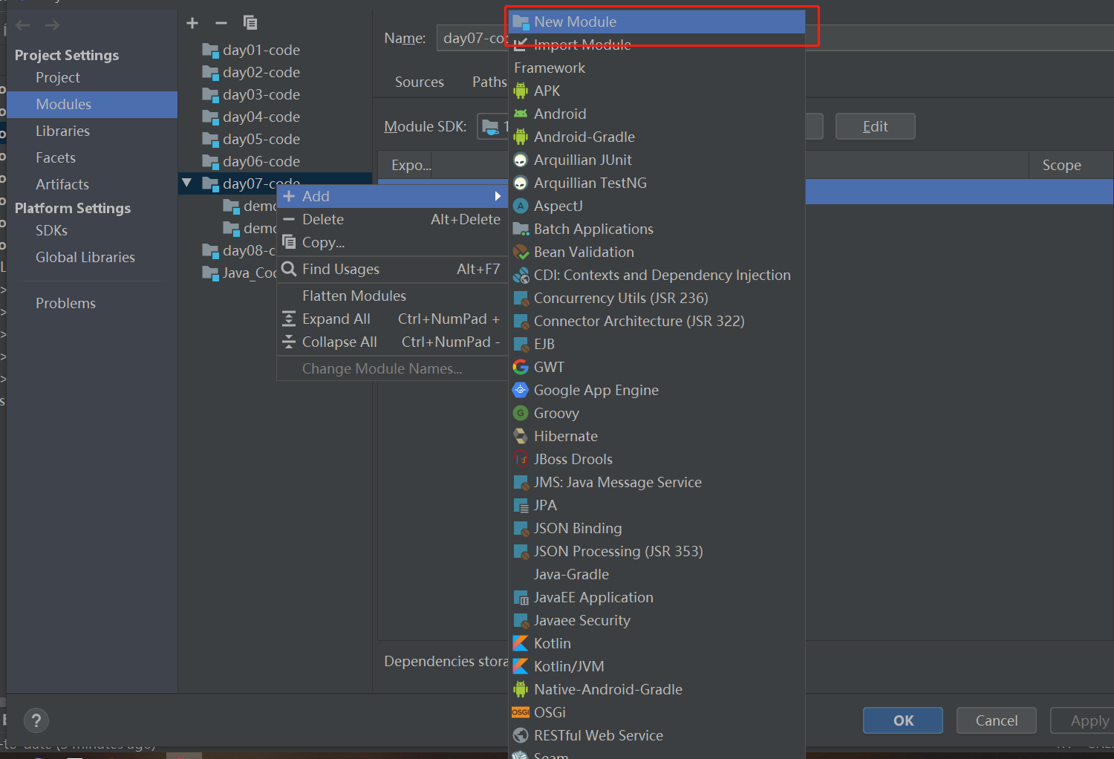Choose the Javaee Security framework
1114x759 pixels.
click(657, 620)
